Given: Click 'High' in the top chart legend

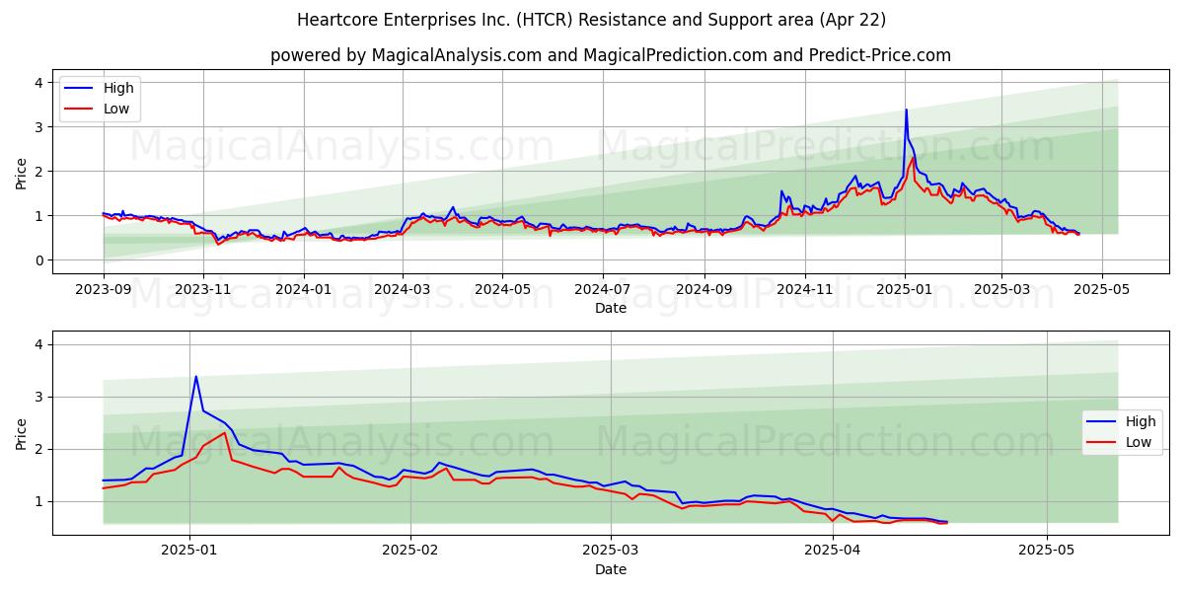Looking at the screenshot, I should pos(118,88).
